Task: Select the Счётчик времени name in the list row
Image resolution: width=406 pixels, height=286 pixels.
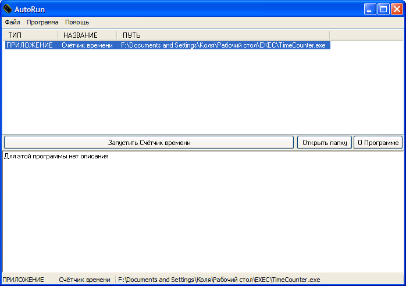Action: [87, 45]
